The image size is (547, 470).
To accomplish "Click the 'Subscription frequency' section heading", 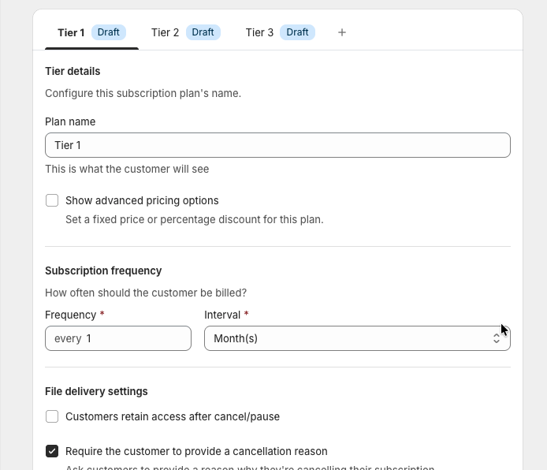I will (x=103, y=270).
